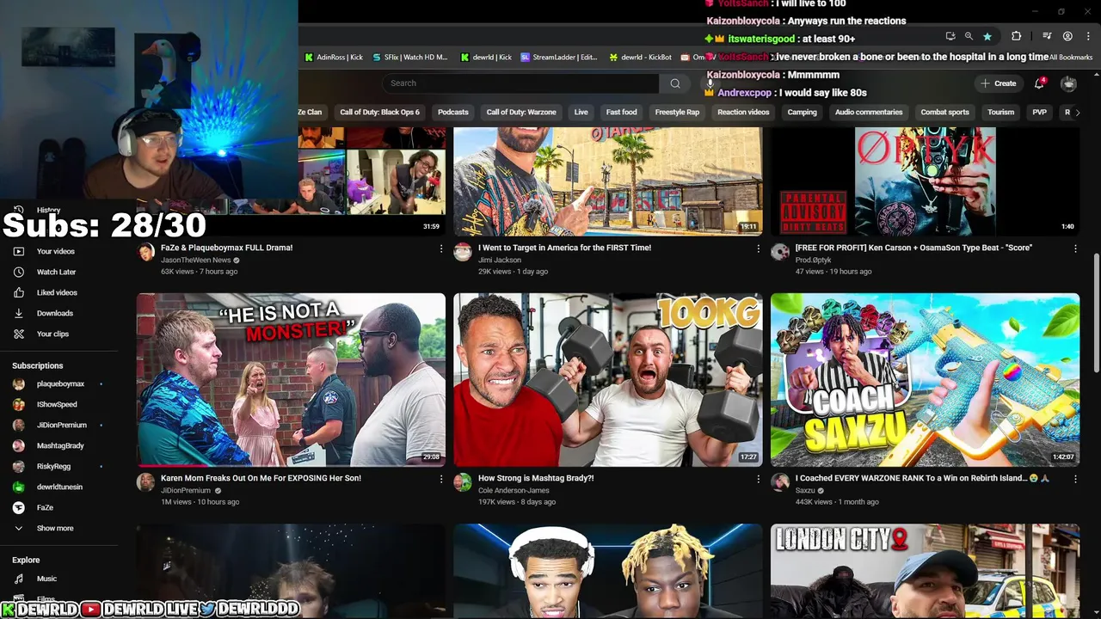The image size is (1101, 619).
Task: Click into the YouTube Search field
Action: coord(521,83)
